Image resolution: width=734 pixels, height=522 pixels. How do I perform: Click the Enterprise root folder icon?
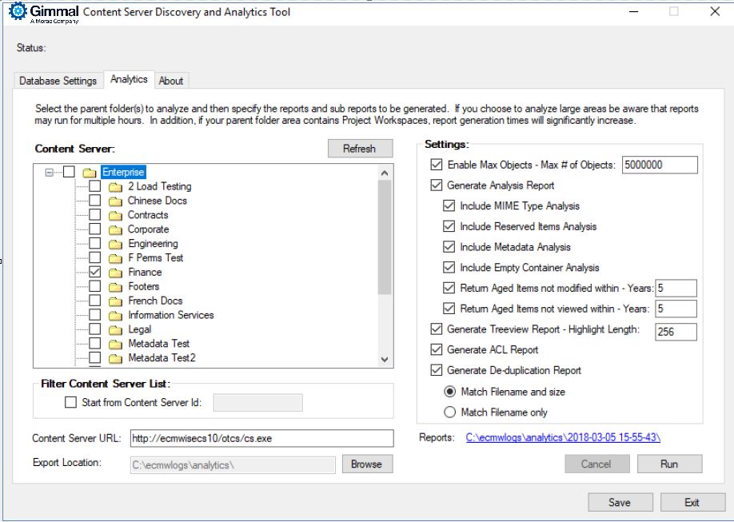pyautogui.click(x=89, y=172)
